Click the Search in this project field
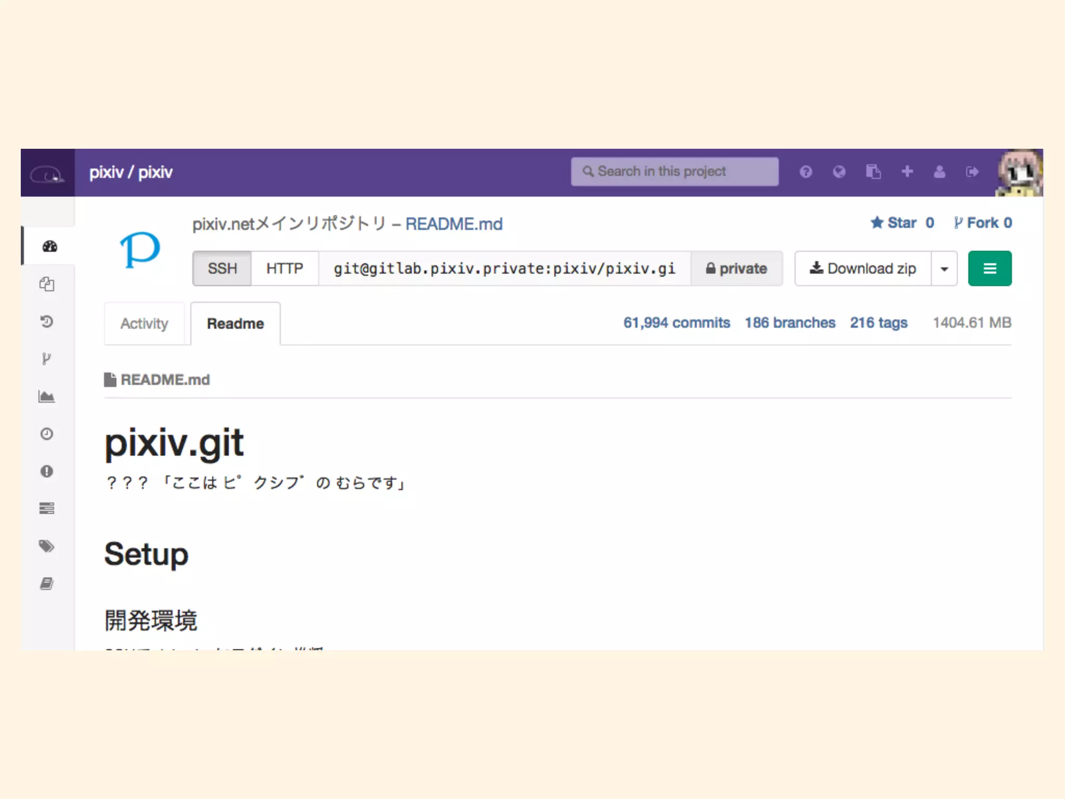1065x799 pixels. pos(674,172)
